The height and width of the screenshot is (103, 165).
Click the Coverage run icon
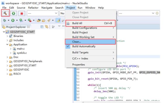(x=21, y=20)
